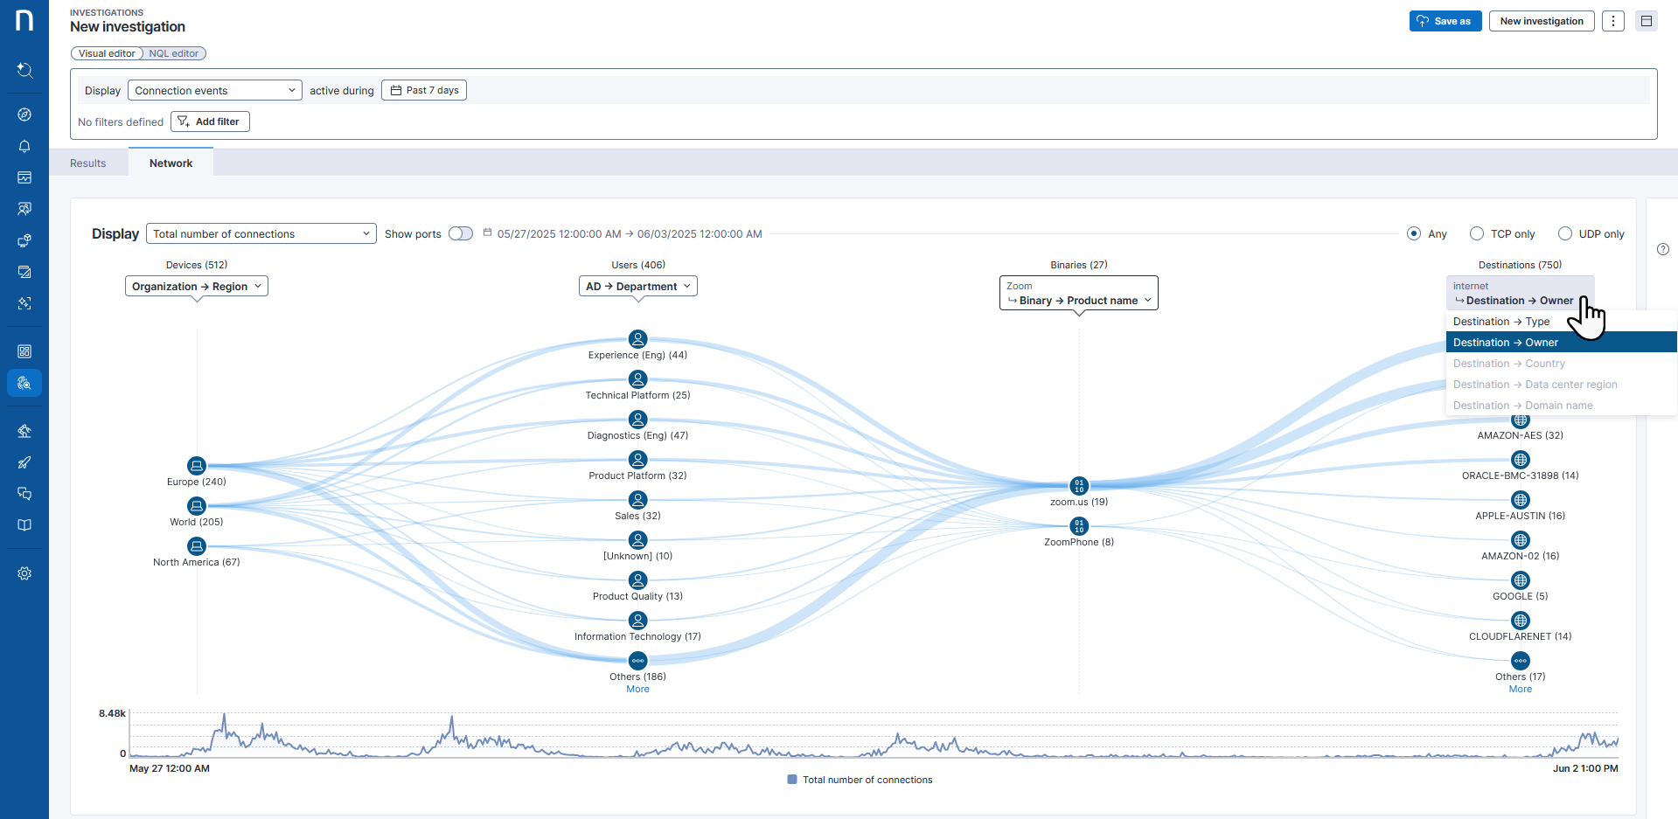Viewport: 1678px width, 819px height.
Task: Click the Add filter button
Action: pyautogui.click(x=210, y=121)
